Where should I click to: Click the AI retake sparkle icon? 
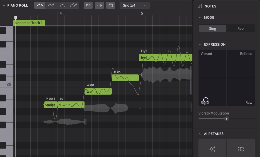pyautogui.click(x=212, y=149)
